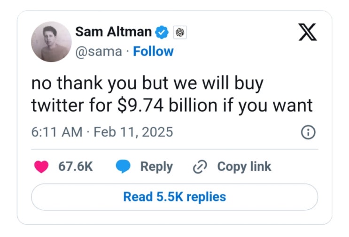The height and width of the screenshot is (237, 349).
Task: Click the blue verified checkmark badge
Action: click(162, 32)
